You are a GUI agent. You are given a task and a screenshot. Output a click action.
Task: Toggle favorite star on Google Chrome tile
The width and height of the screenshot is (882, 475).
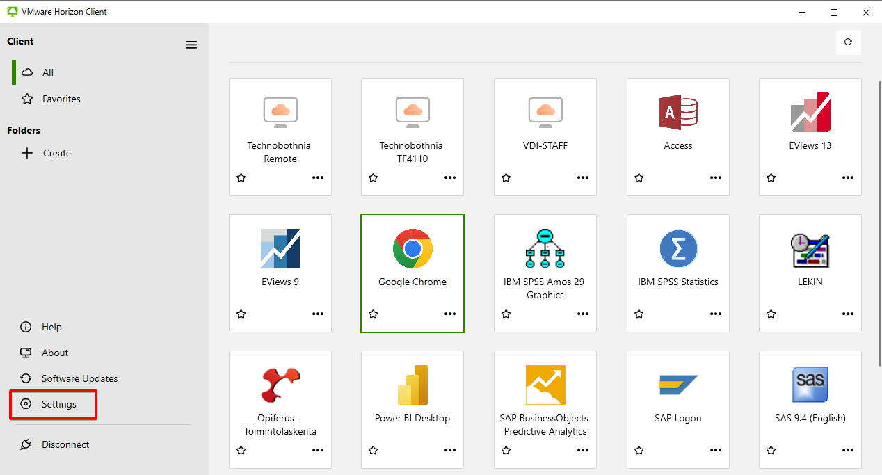pyautogui.click(x=374, y=314)
